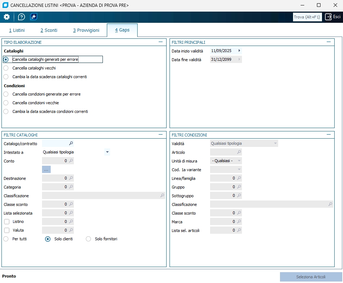
Task: Select Cancella cataloghi vecchi radio option
Action: pos(6,68)
